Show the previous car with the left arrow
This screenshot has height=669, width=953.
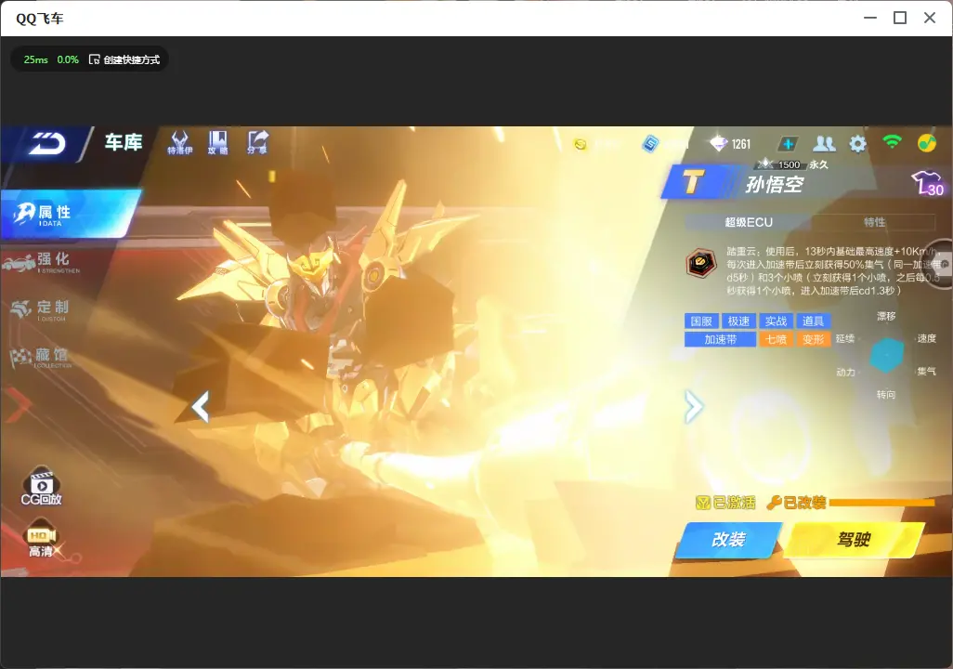(200, 406)
